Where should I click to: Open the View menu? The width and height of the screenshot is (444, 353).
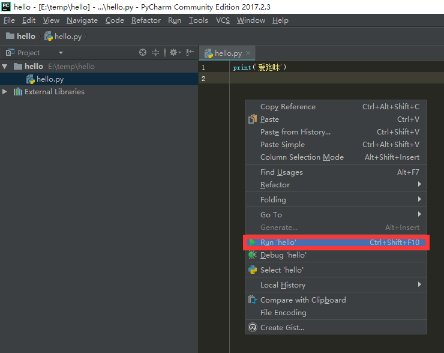[x=51, y=20]
